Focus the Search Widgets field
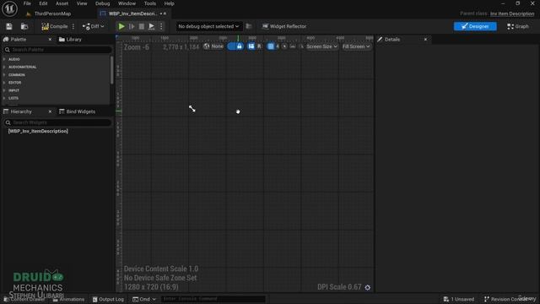540x304 pixels. point(57,122)
